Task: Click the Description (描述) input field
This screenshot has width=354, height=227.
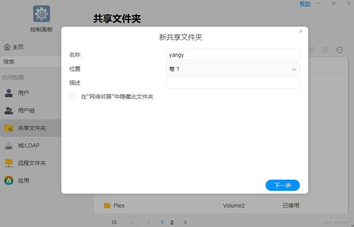Action: pyautogui.click(x=233, y=83)
